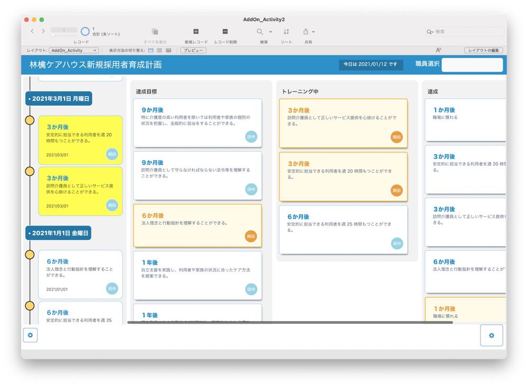Click the すべてを表示 (Show All) icon
The height and width of the screenshot is (387, 528).
point(155,31)
